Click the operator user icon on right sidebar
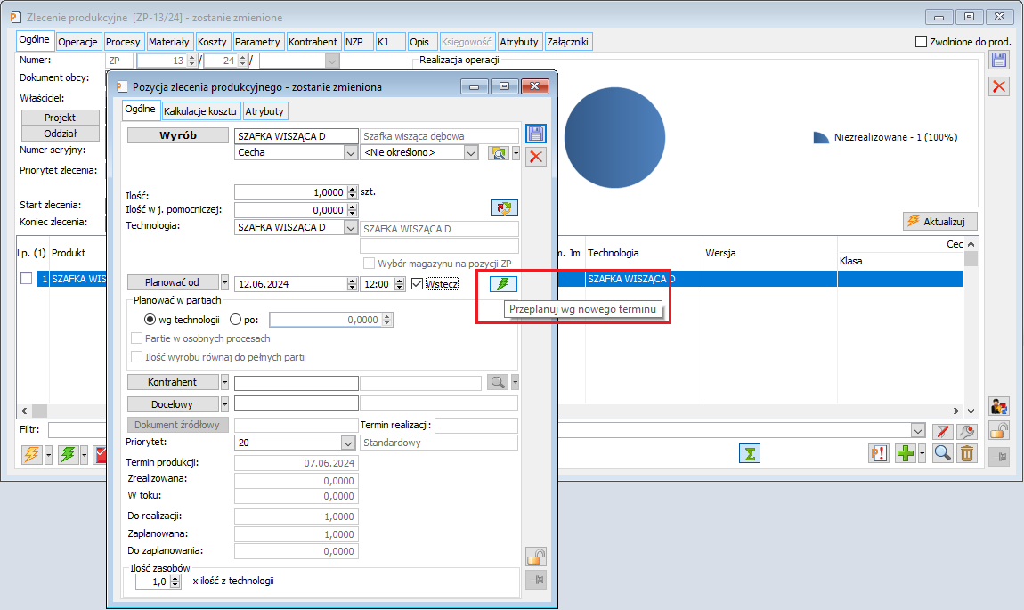 point(998,406)
